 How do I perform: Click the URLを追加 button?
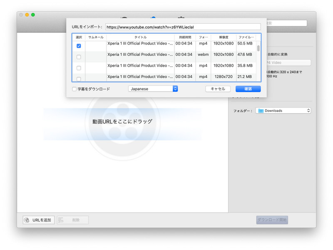[x=39, y=220]
